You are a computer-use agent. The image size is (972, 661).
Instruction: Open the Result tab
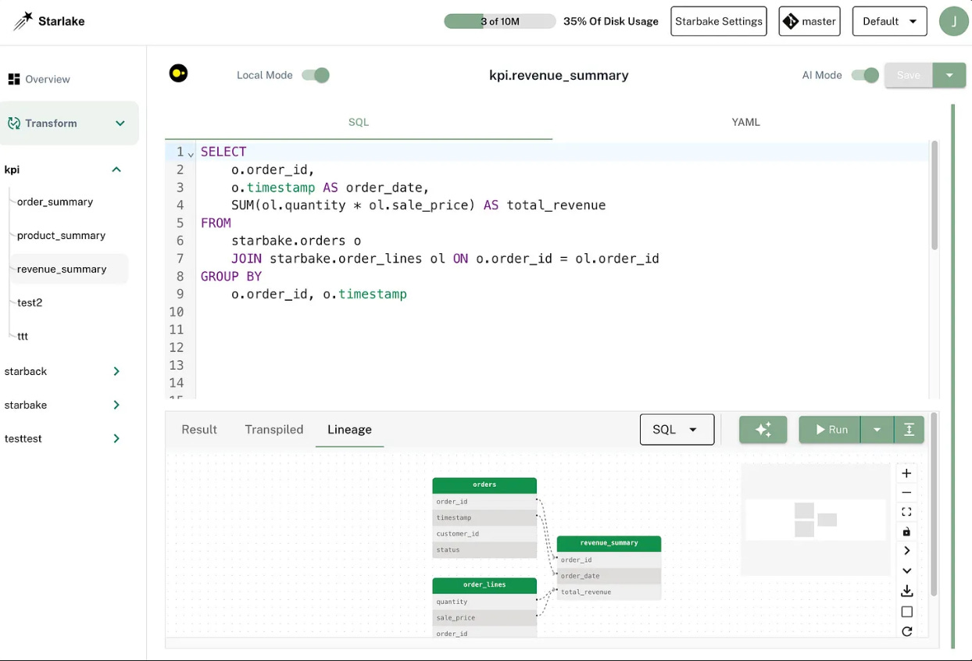pos(199,429)
